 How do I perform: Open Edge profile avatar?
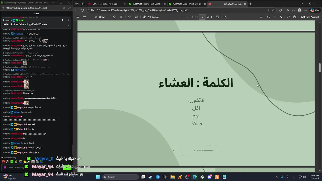click(299, 10)
